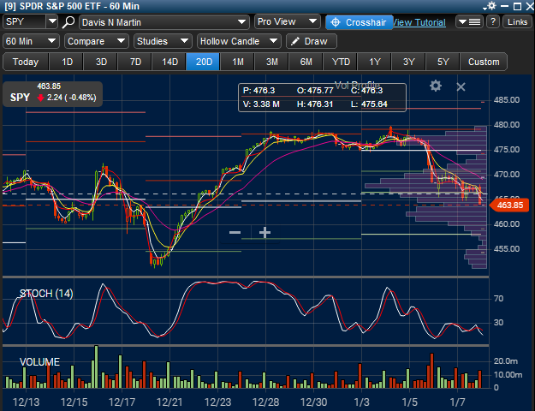The width and height of the screenshot is (535, 411).
Task: Click the symbol search magnifier icon
Action: pyautogui.click(x=68, y=22)
